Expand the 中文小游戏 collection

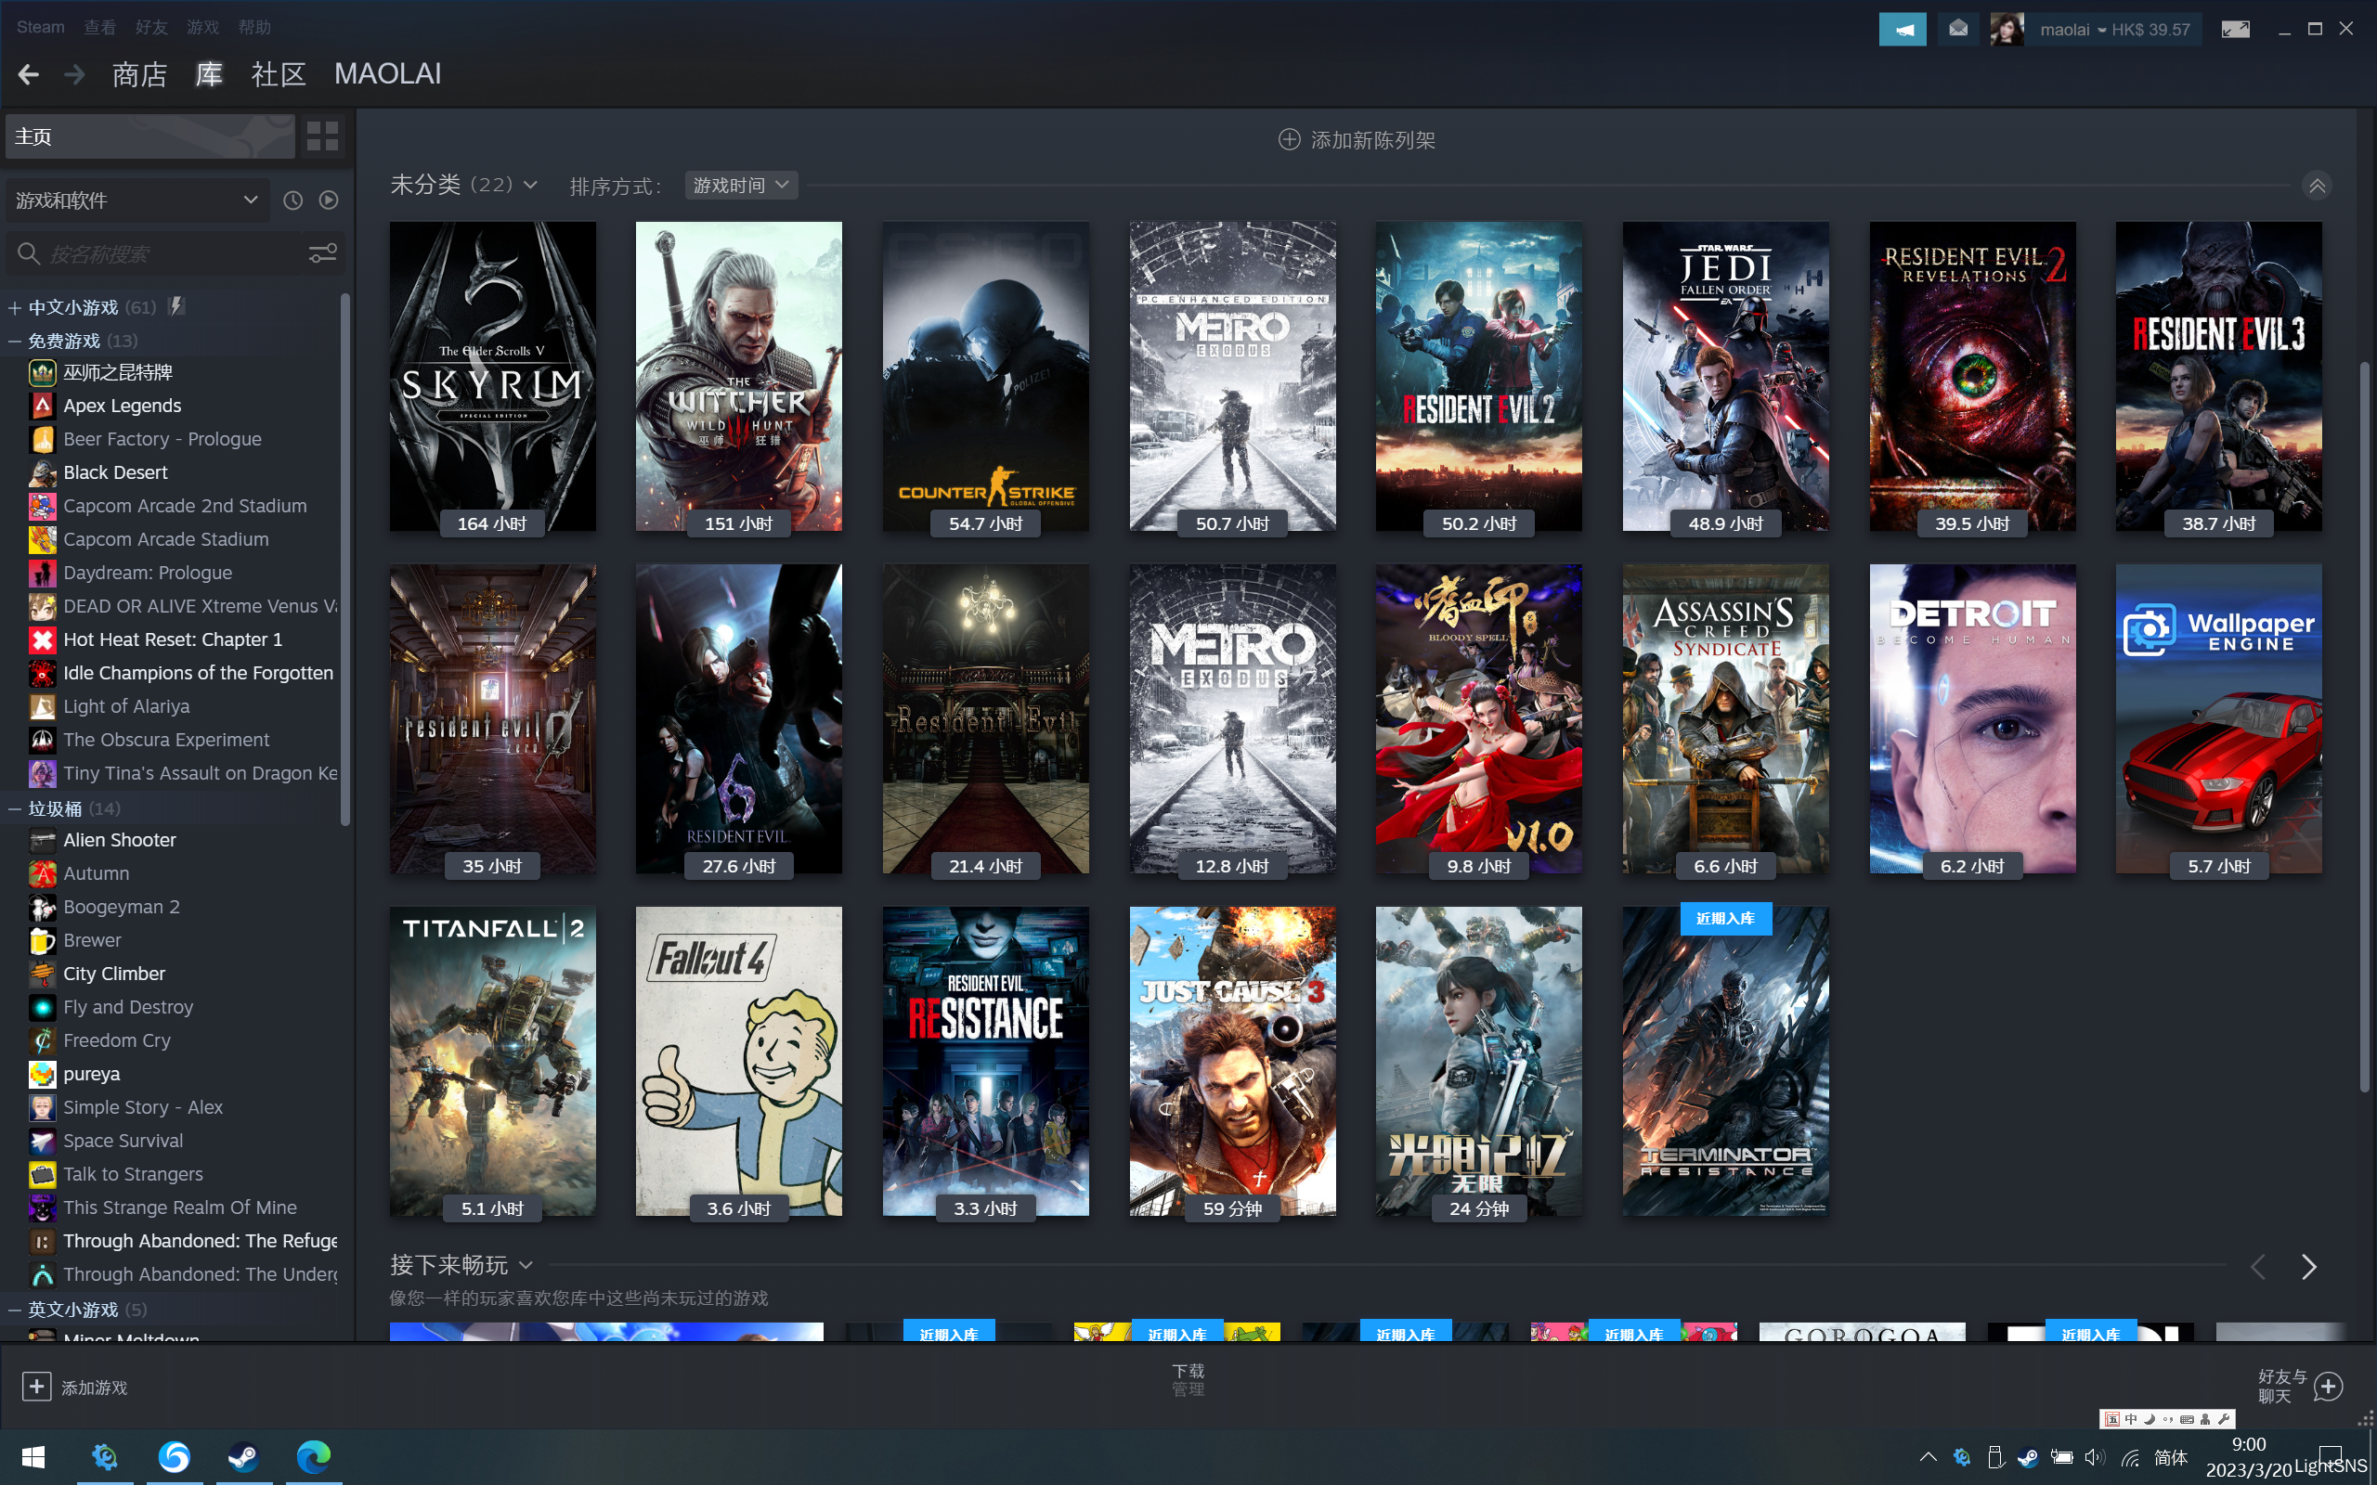[15, 307]
